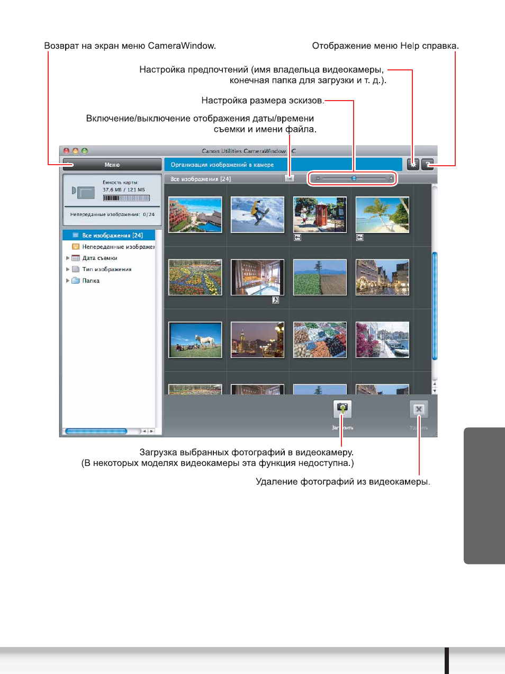This screenshot has width=505, height=674.
Task: Select the flower garden thumbnail
Action: pos(195,277)
